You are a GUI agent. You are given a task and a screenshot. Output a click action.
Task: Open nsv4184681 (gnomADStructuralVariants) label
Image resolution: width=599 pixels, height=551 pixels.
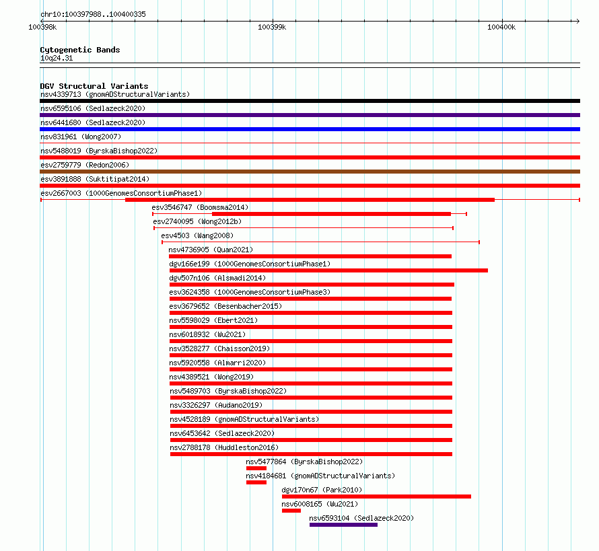click(x=320, y=476)
